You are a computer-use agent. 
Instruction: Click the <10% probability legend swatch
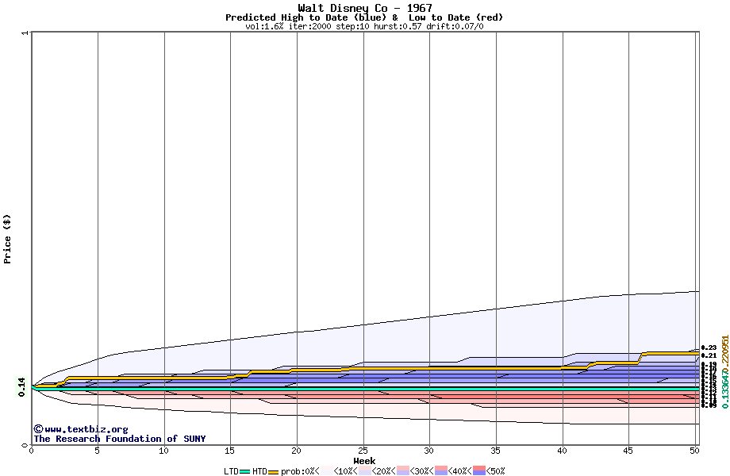(x=325, y=471)
